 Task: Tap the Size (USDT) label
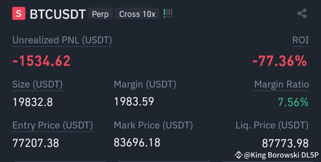tap(37, 84)
